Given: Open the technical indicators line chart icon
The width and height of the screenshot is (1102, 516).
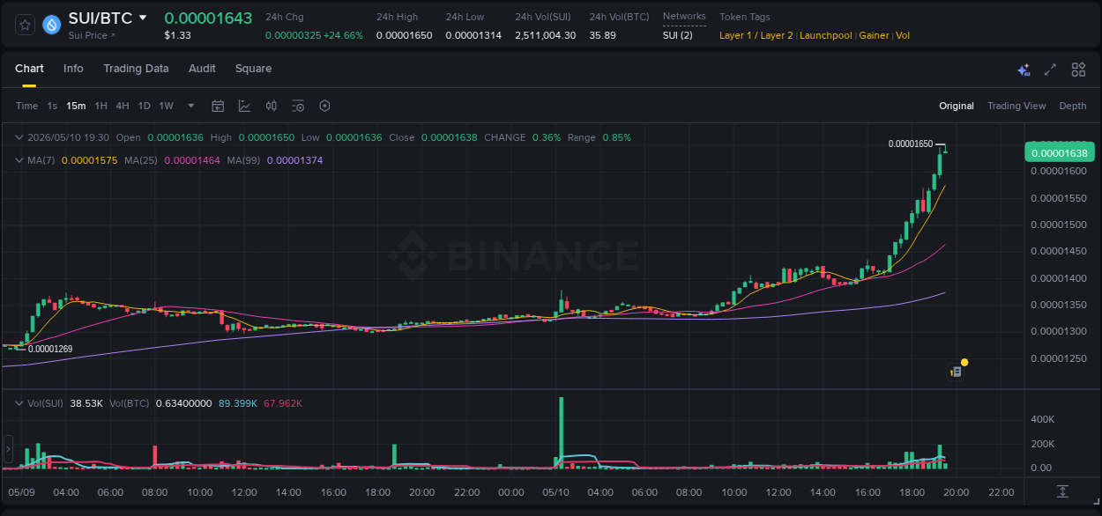Looking at the screenshot, I should [x=244, y=106].
